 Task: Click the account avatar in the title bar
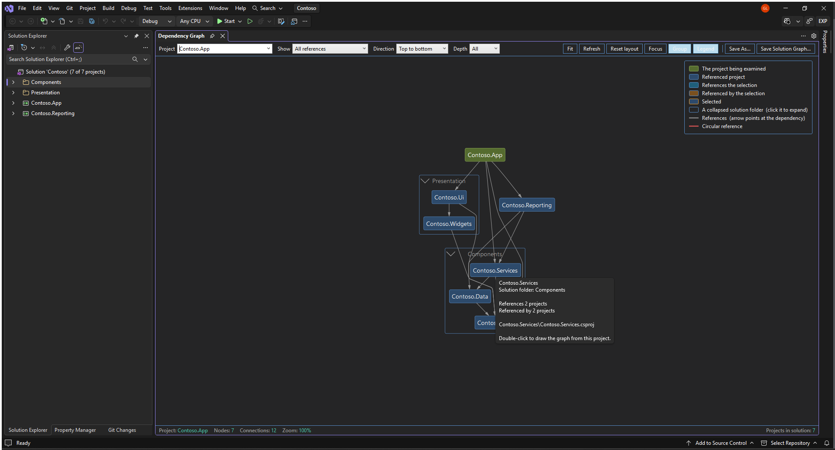tap(765, 8)
